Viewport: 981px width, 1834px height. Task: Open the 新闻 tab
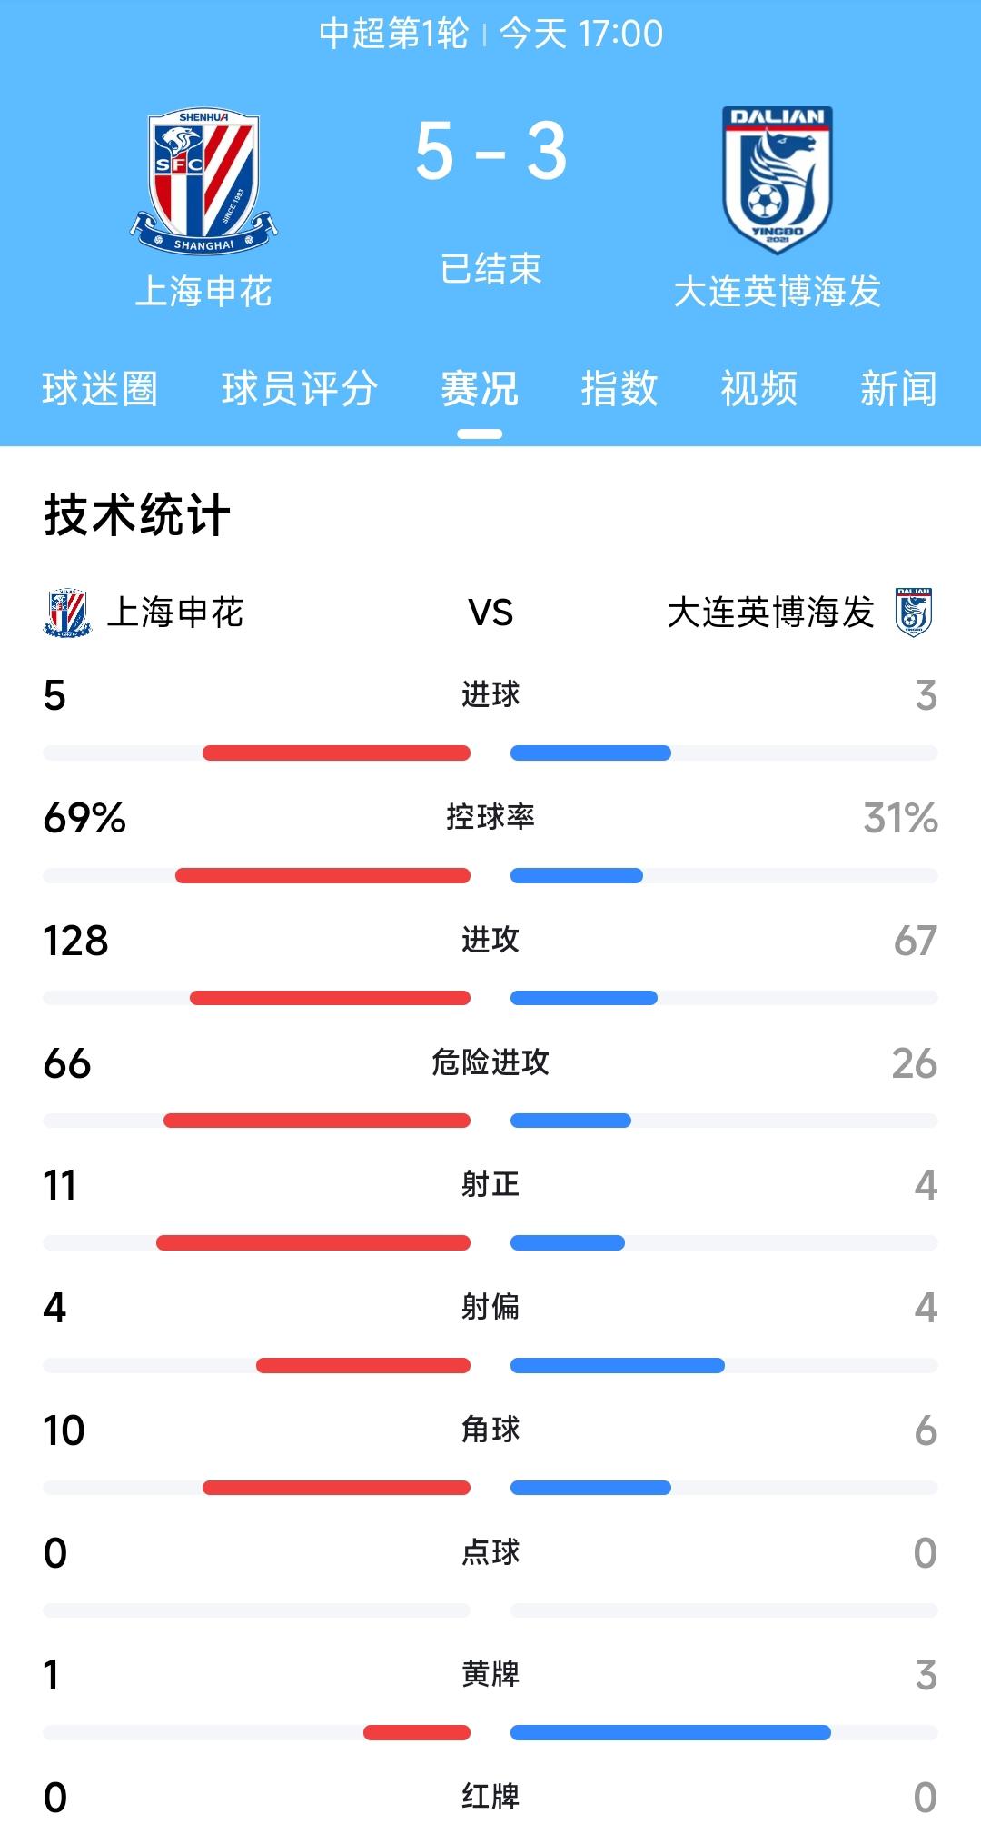898,389
